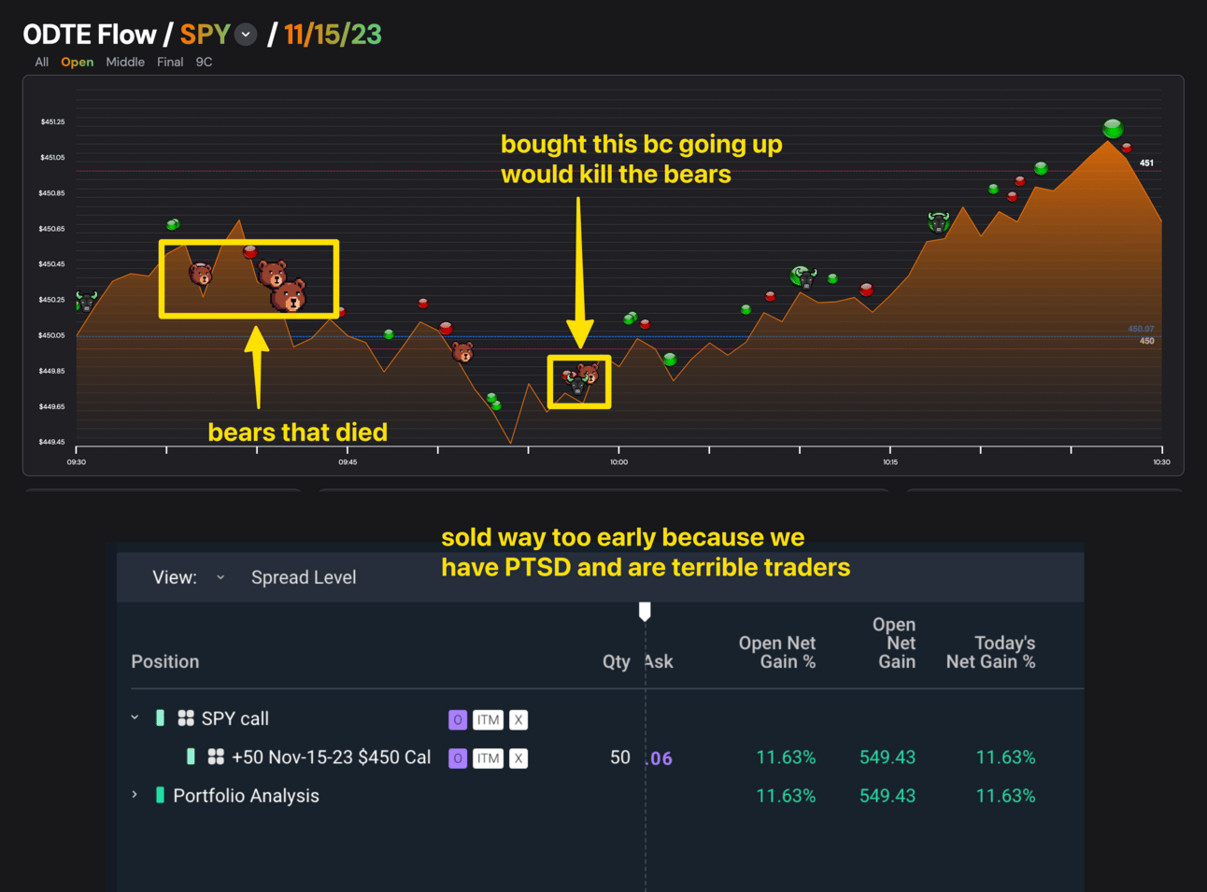
Task: Select the Final flow tab
Action: [170, 62]
